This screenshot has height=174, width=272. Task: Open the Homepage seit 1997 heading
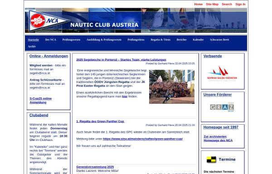click(x=221, y=127)
